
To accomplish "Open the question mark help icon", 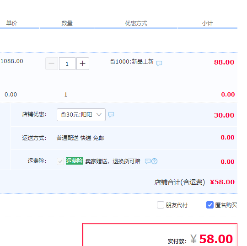I will click(155, 161).
